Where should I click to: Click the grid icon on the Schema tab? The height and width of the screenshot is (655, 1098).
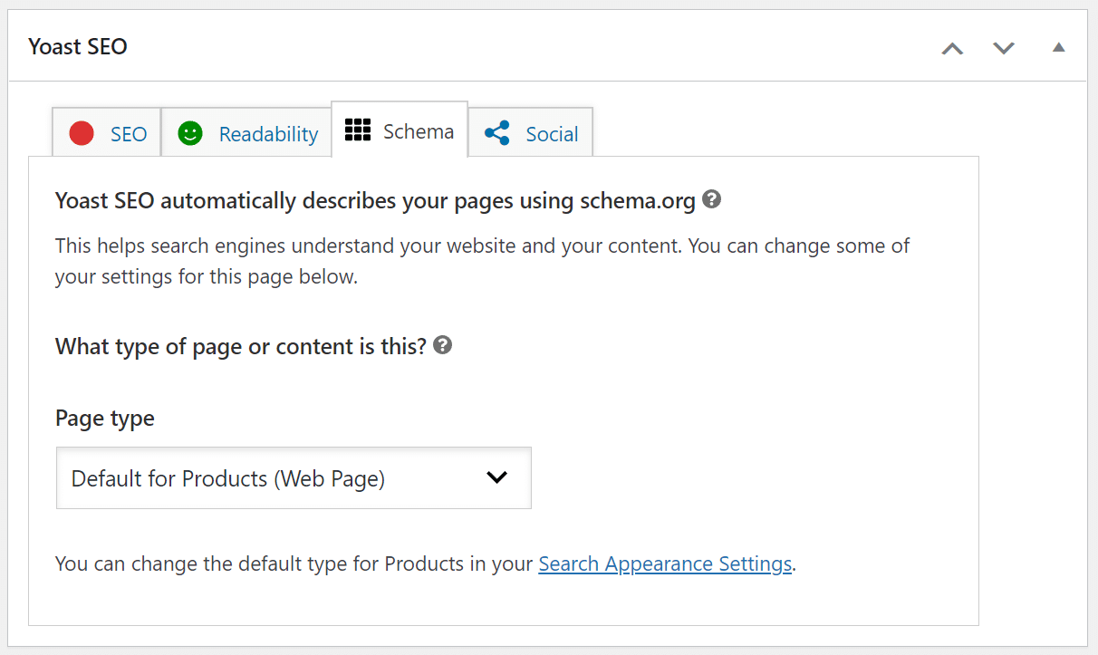[x=358, y=130]
